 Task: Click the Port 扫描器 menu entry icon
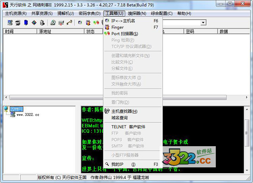(107, 33)
